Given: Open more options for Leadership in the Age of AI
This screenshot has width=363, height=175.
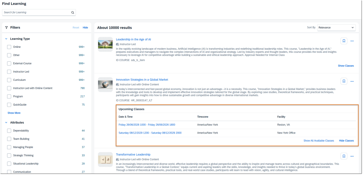Looking at the screenshot, I should tap(352, 41).
